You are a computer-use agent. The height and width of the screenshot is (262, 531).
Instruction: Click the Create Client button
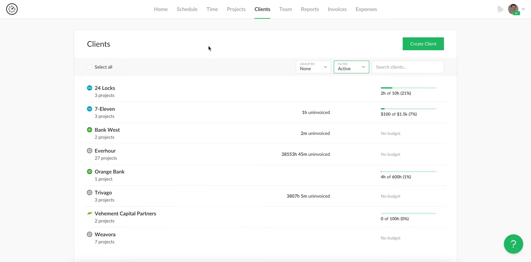[423, 44]
